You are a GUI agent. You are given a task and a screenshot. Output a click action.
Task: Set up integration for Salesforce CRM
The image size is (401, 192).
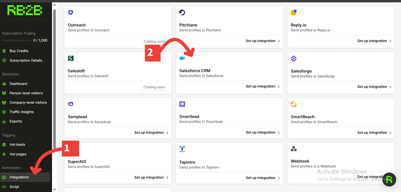(x=263, y=86)
